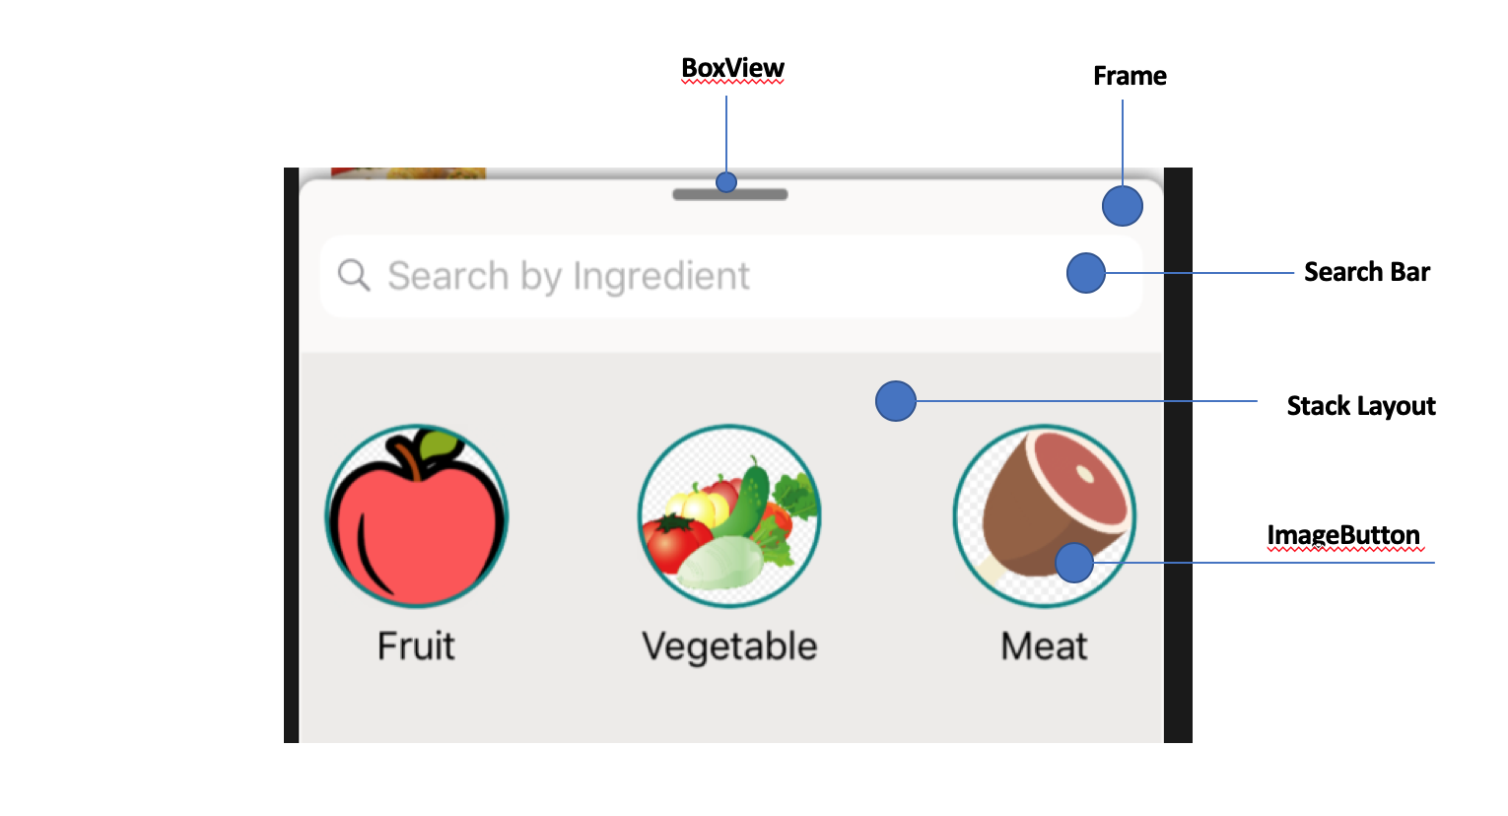This screenshot has width=1508, height=816.
Task: Click the Search by Ingredient field
Action: click(x=731, y=276)
